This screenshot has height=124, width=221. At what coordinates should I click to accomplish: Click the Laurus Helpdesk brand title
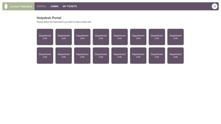click(x=21, y=6)
